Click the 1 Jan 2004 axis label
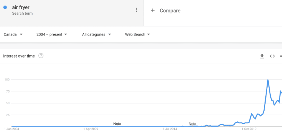 (x=12, y=129)
